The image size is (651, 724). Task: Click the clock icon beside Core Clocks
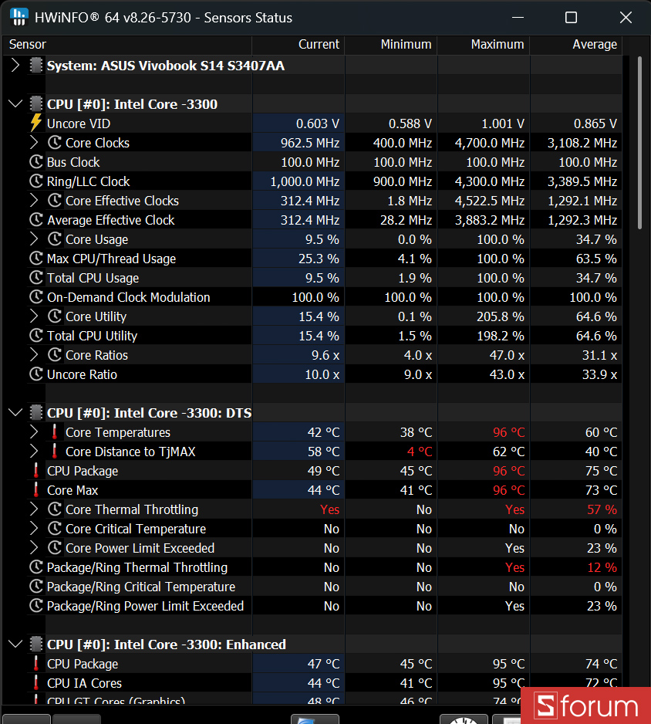[x=55, y=143]
